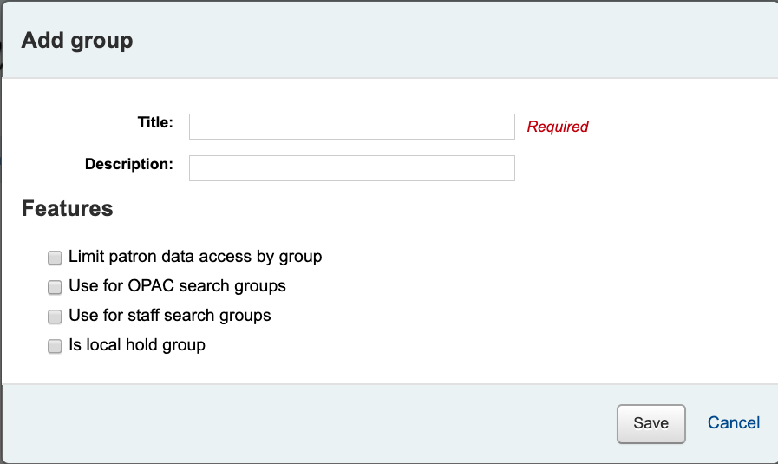Check the Use for staff search groups box
Image resolution: width=778 pixels, height=464 pixels.
point(55,317)
